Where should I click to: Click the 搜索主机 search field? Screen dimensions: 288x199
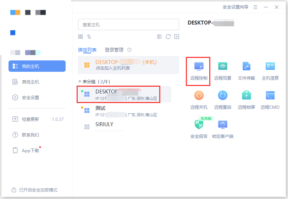tap(128, 25)
